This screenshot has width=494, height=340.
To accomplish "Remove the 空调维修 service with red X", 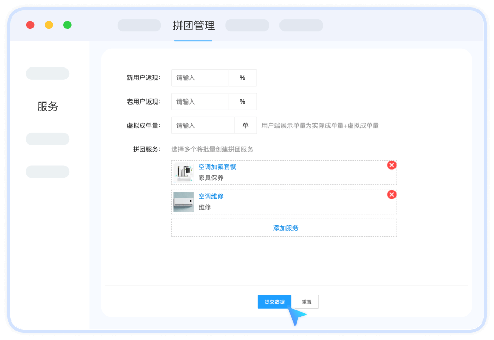I will point(392,195).
